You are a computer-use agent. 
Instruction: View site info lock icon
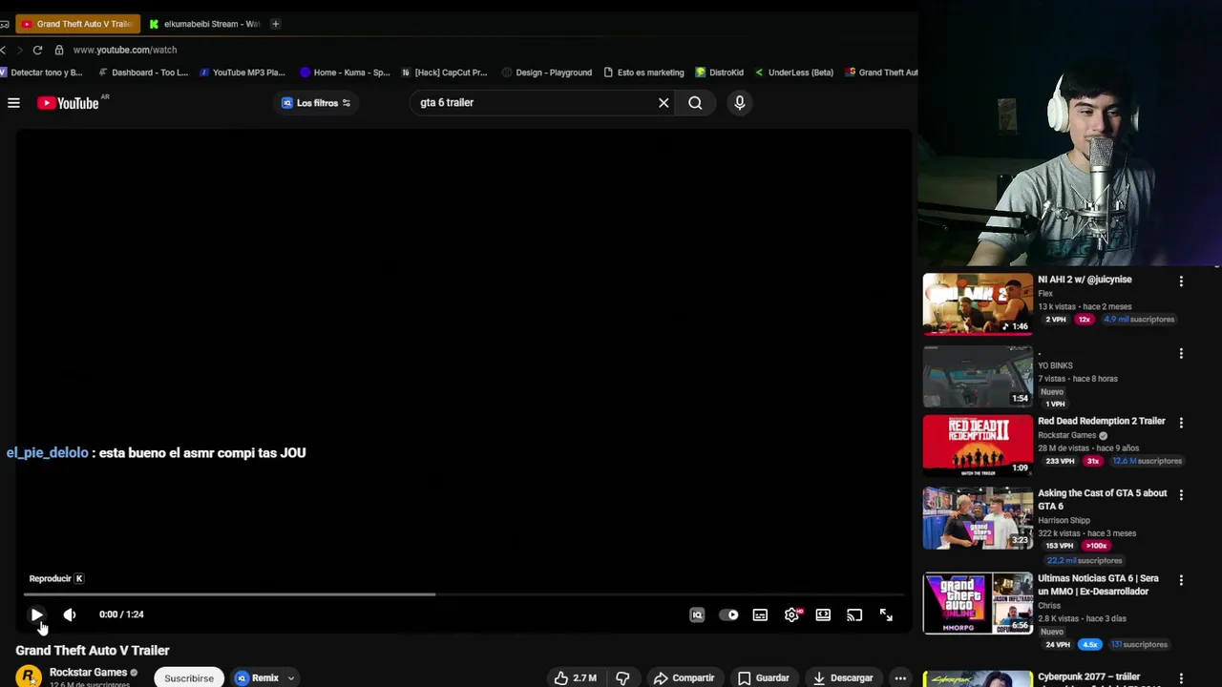pos(59,50)
